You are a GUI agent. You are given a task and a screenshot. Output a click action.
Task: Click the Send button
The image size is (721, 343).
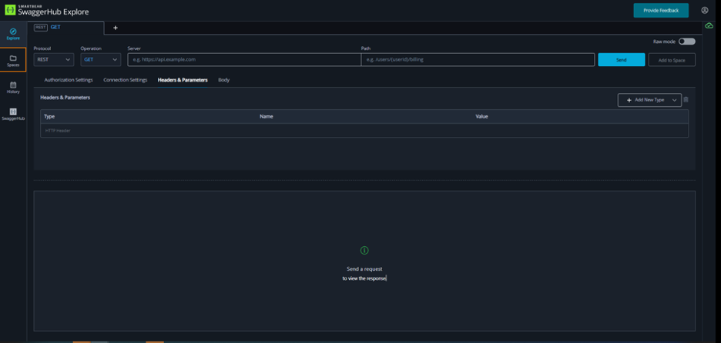point(621,60)
